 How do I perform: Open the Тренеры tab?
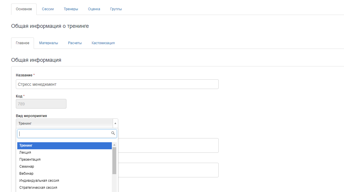tap(71, 9)
